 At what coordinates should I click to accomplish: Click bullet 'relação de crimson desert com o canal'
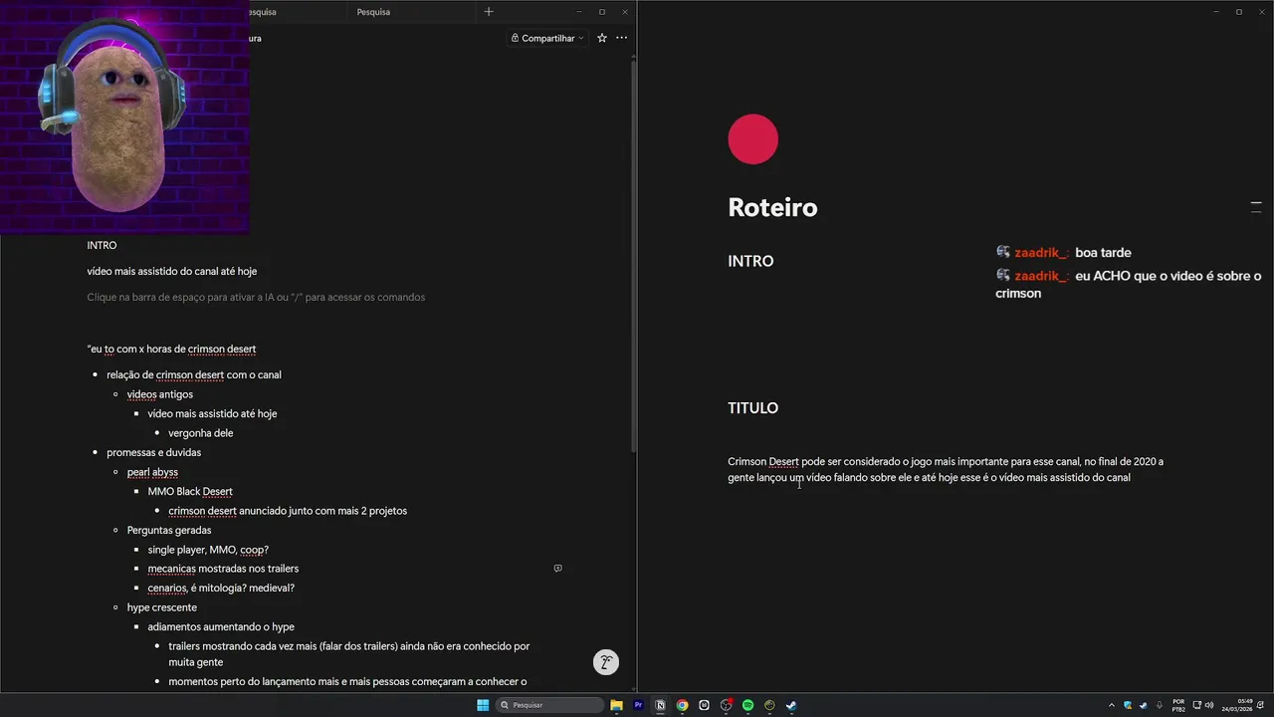pos(194,374)
